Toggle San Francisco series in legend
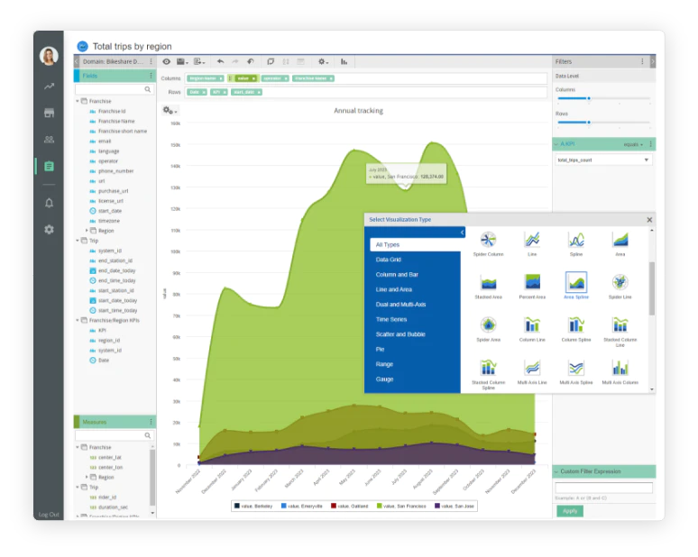 click(401, 507)
